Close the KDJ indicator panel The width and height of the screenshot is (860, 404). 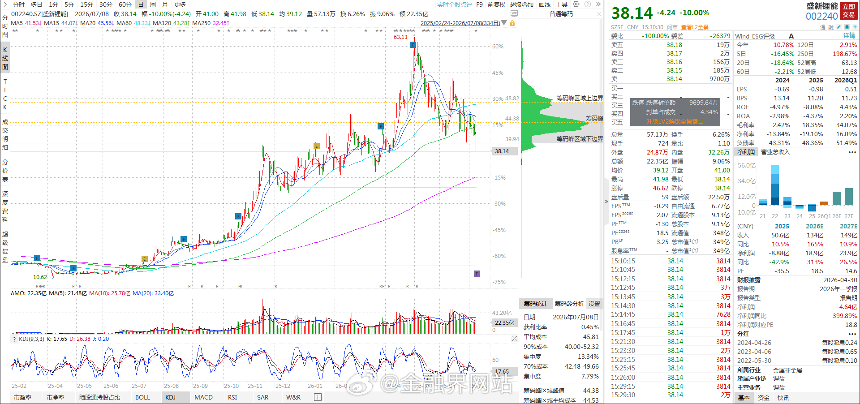point(514,339)
